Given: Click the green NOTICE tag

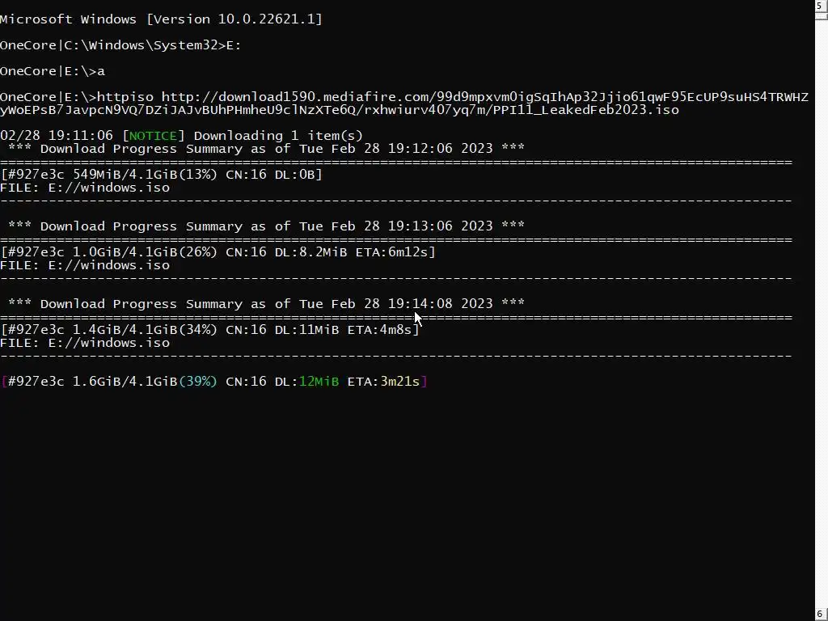Looking at the screenshot, I should point(153,136).
